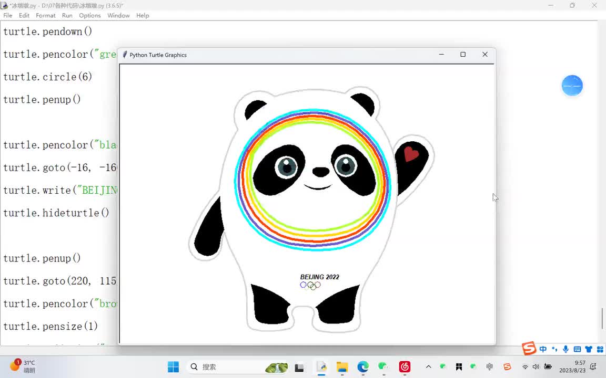Click the black bookmark-style tray icon

tap(459, 367)
